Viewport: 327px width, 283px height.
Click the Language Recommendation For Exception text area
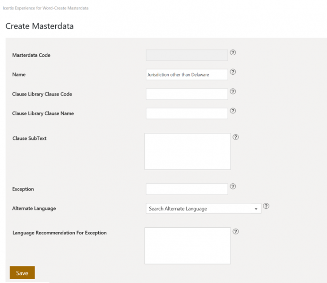pyautogui.click(x=187, y=246)
